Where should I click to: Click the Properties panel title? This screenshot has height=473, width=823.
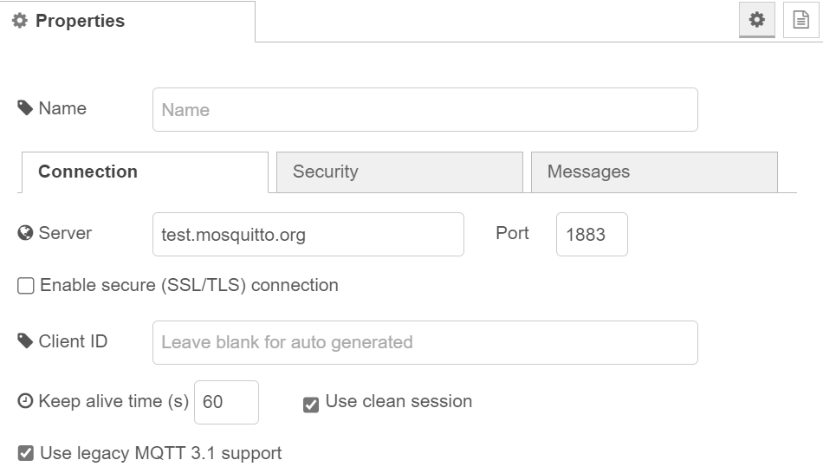coord(80,21)
